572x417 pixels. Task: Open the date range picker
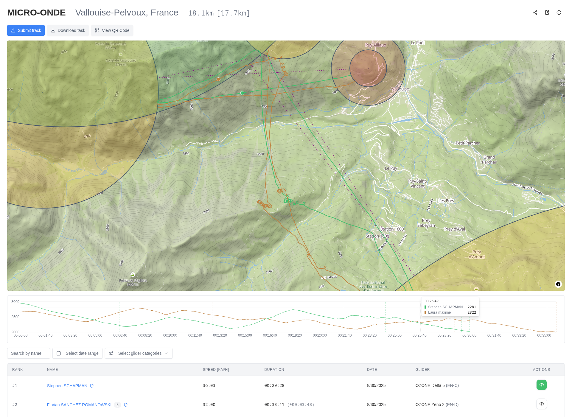(77, 353)
